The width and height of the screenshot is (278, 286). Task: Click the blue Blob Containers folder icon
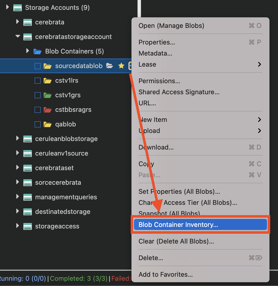coord(37,51)
